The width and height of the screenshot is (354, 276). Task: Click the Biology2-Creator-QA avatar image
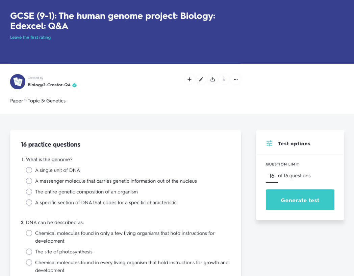tap(18, 82)
